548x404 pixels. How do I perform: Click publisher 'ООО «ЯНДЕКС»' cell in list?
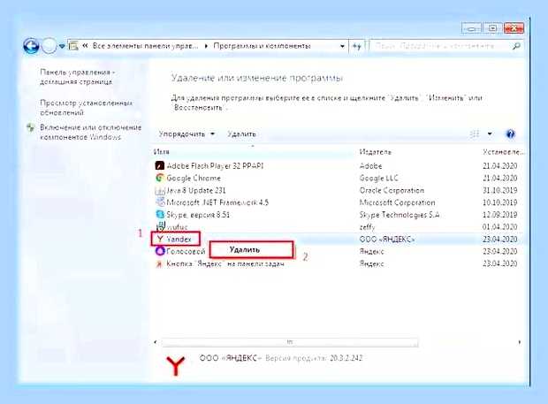coord(387,240)
